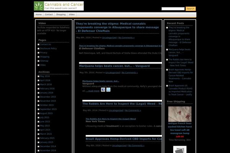Open the Cannabis and Cancer site title

tap(64, 5)
